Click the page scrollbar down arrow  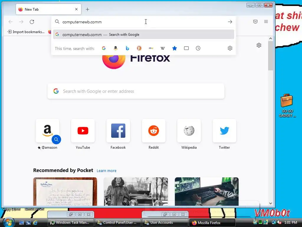point(270,203)
